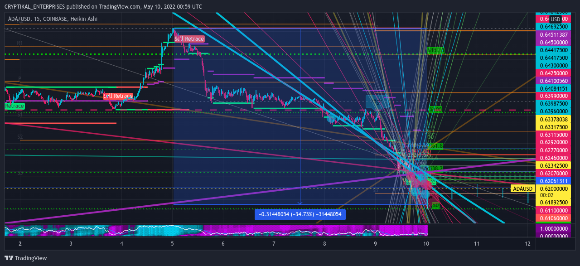Viewport: 580px width, 266px height.
Task: Click price label 0.62070000
Action: click(554, 173)
